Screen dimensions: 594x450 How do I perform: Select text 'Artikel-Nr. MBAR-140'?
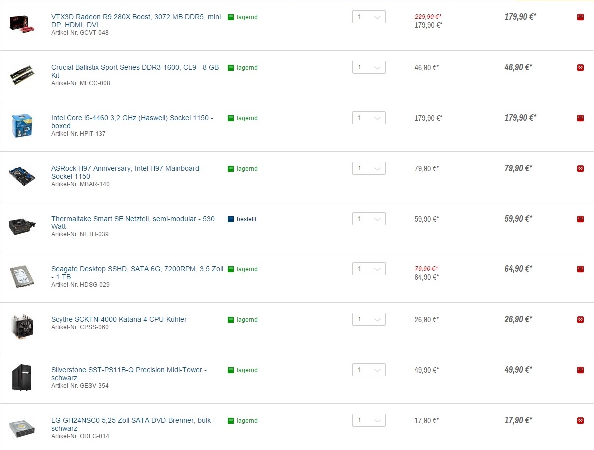pyautogui.click(x=80, y=184)
